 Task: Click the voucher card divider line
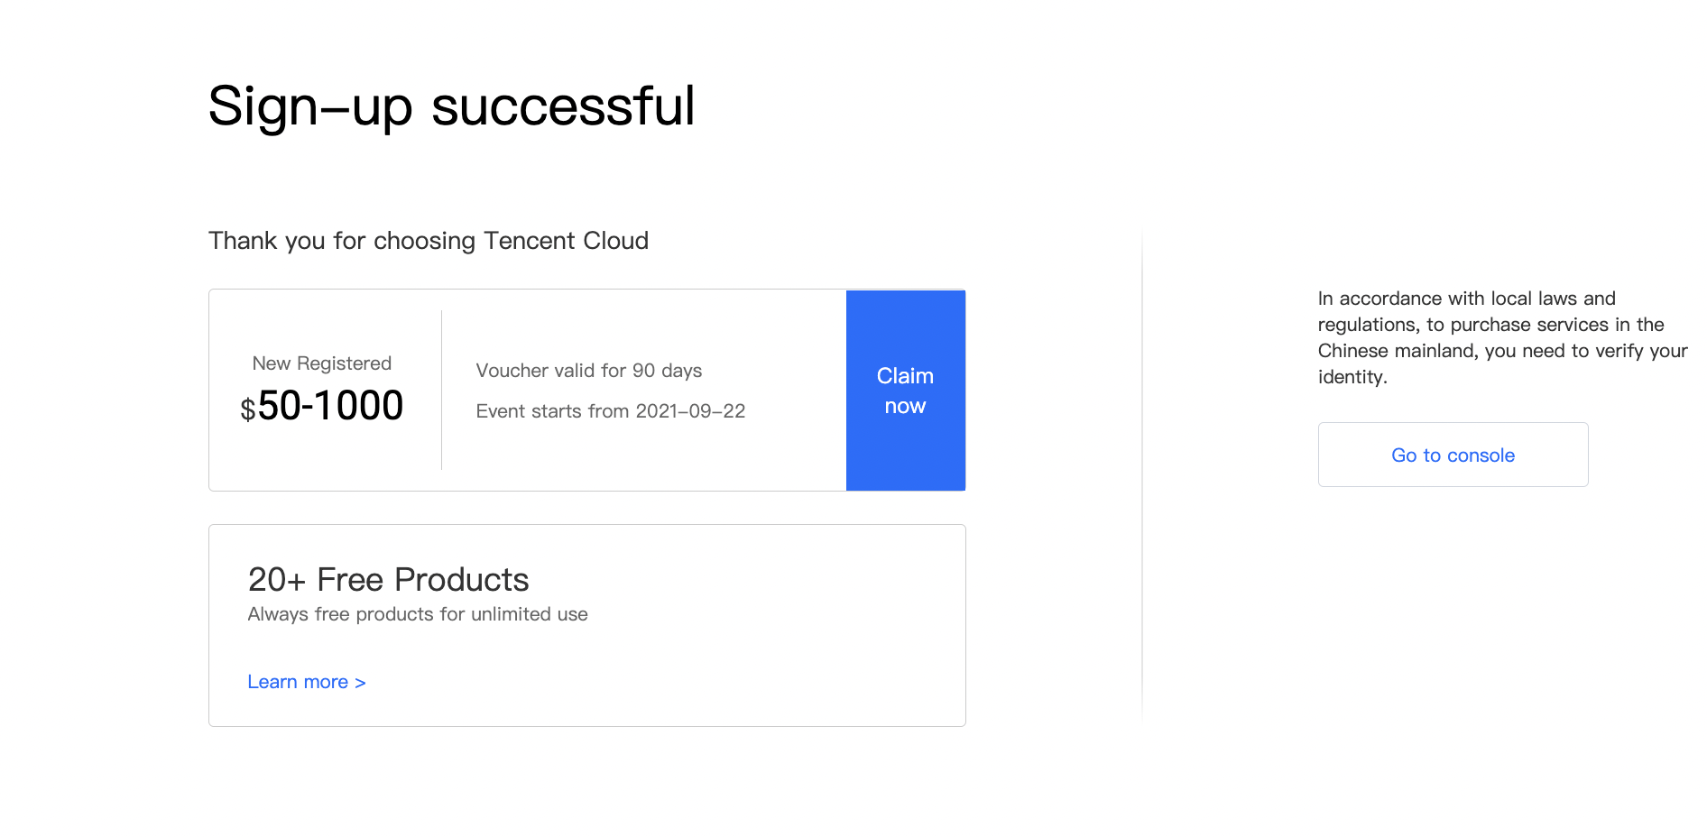[441, 390]
